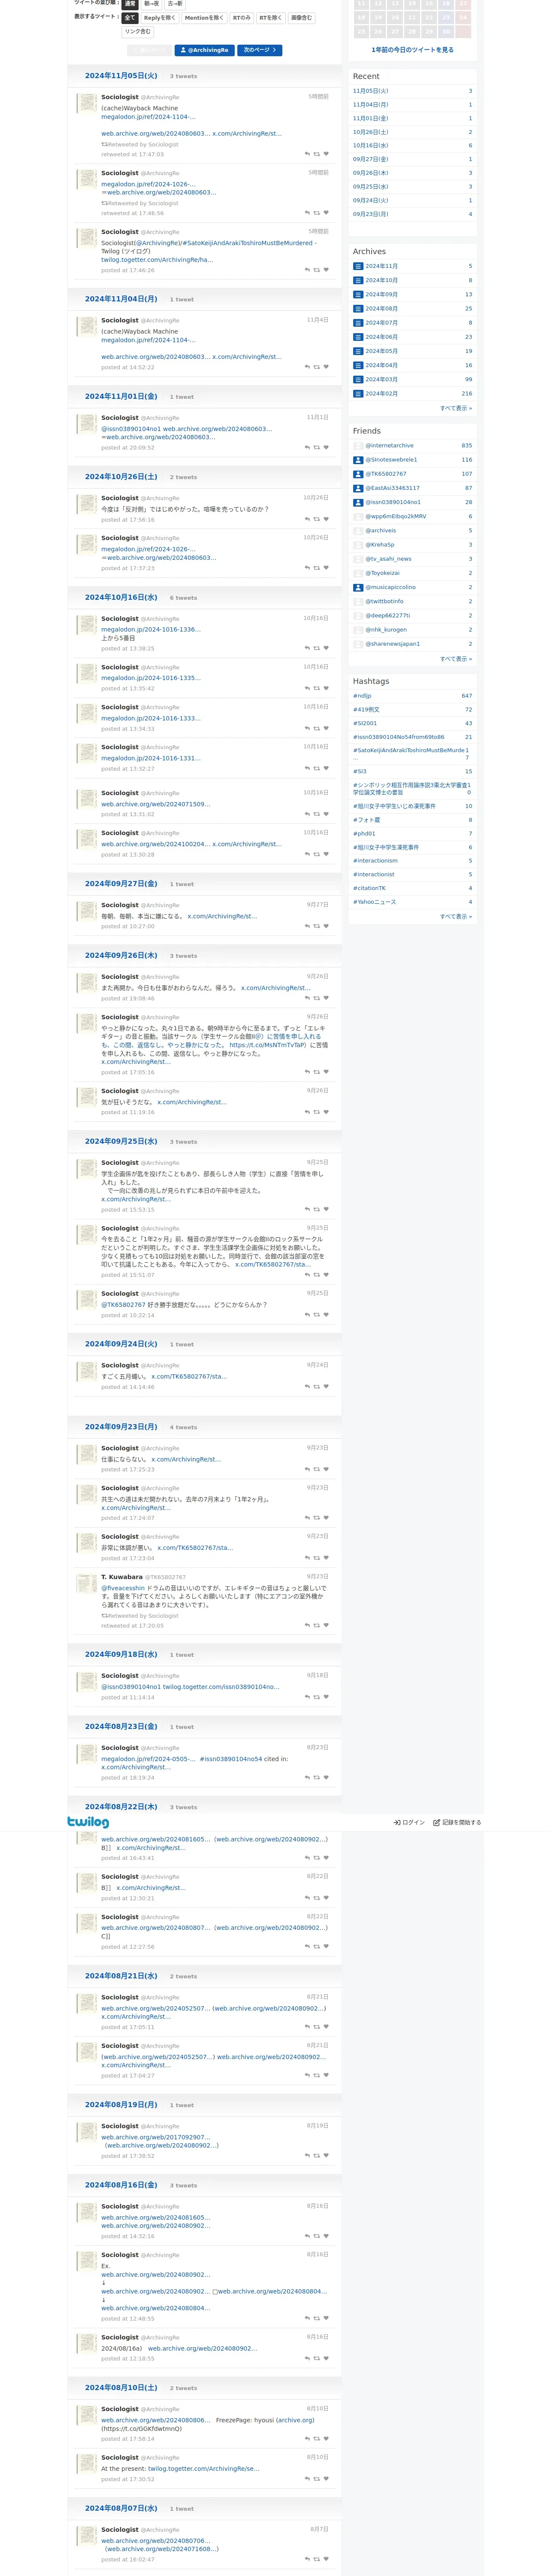
Task: Open #issn03890104no54 hashtag in 8月23日 tweet
Action: click(x=231, y=1759)
